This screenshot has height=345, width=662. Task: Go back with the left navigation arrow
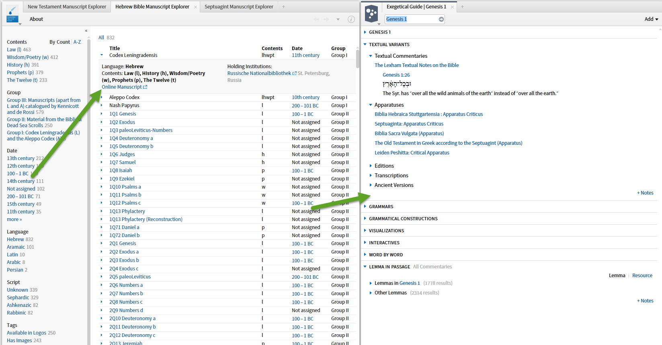pyautogui.click(x=316, y=19)
